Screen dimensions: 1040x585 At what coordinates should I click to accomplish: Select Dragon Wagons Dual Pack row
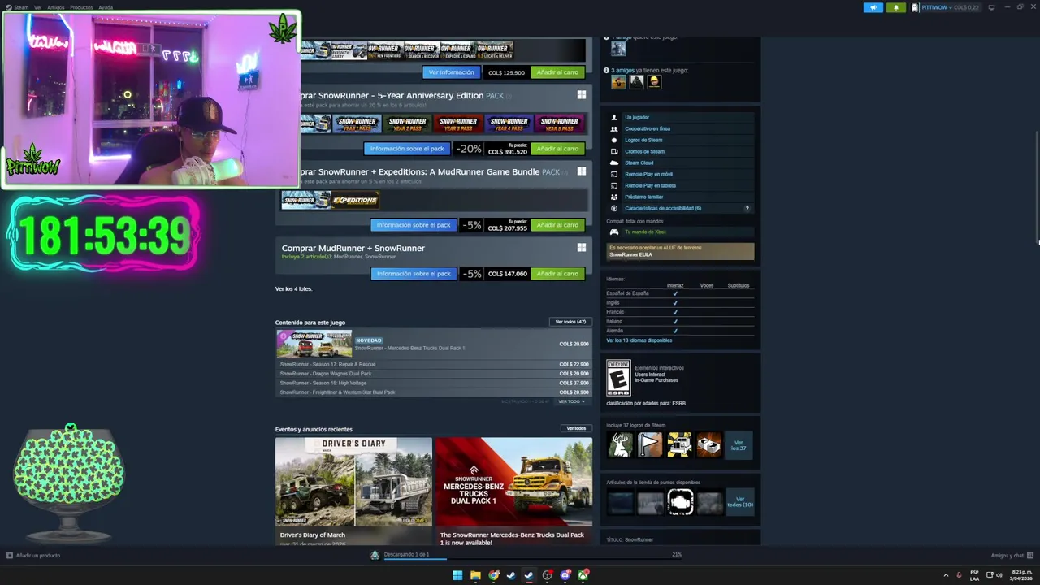[434, 374]
